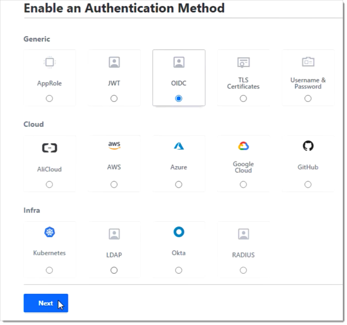Select the Okta radio button

pyautogui.click(x=179, y=270)
